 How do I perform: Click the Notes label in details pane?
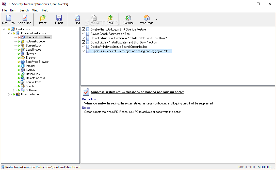click(x=86, y=108)
